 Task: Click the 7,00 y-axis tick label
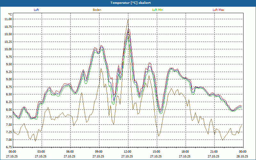[x=8, y=140]
